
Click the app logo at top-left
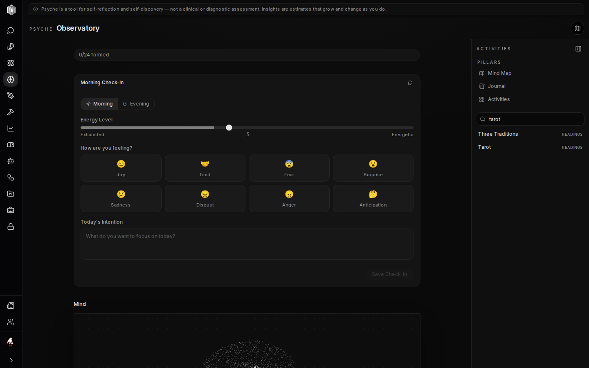11,10
